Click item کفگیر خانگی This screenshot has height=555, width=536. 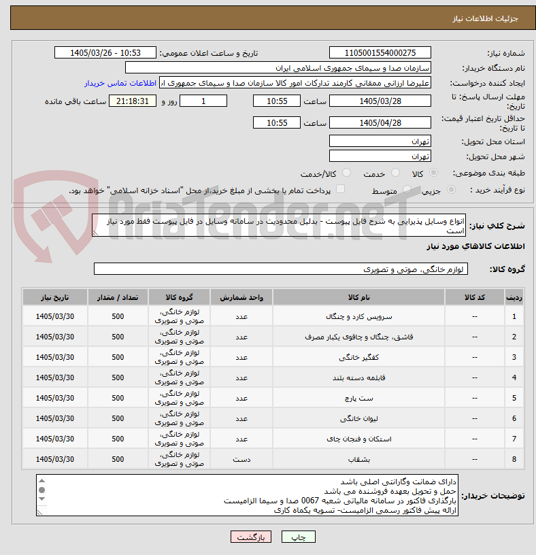(x=358, y=357)
